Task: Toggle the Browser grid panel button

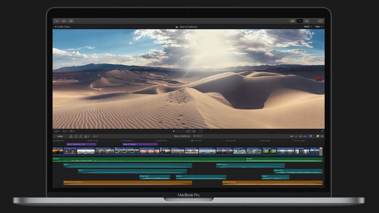Action: click(293, 21)
